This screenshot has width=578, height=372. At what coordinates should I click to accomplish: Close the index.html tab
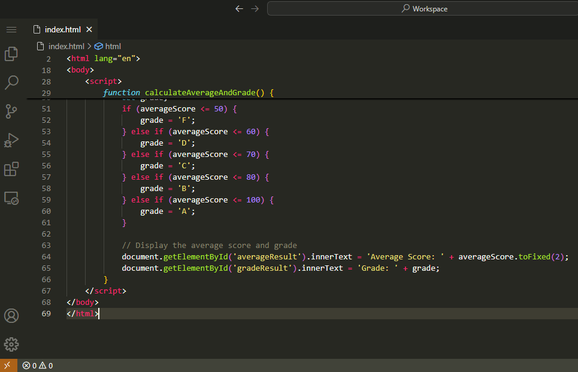pos(89,29)
